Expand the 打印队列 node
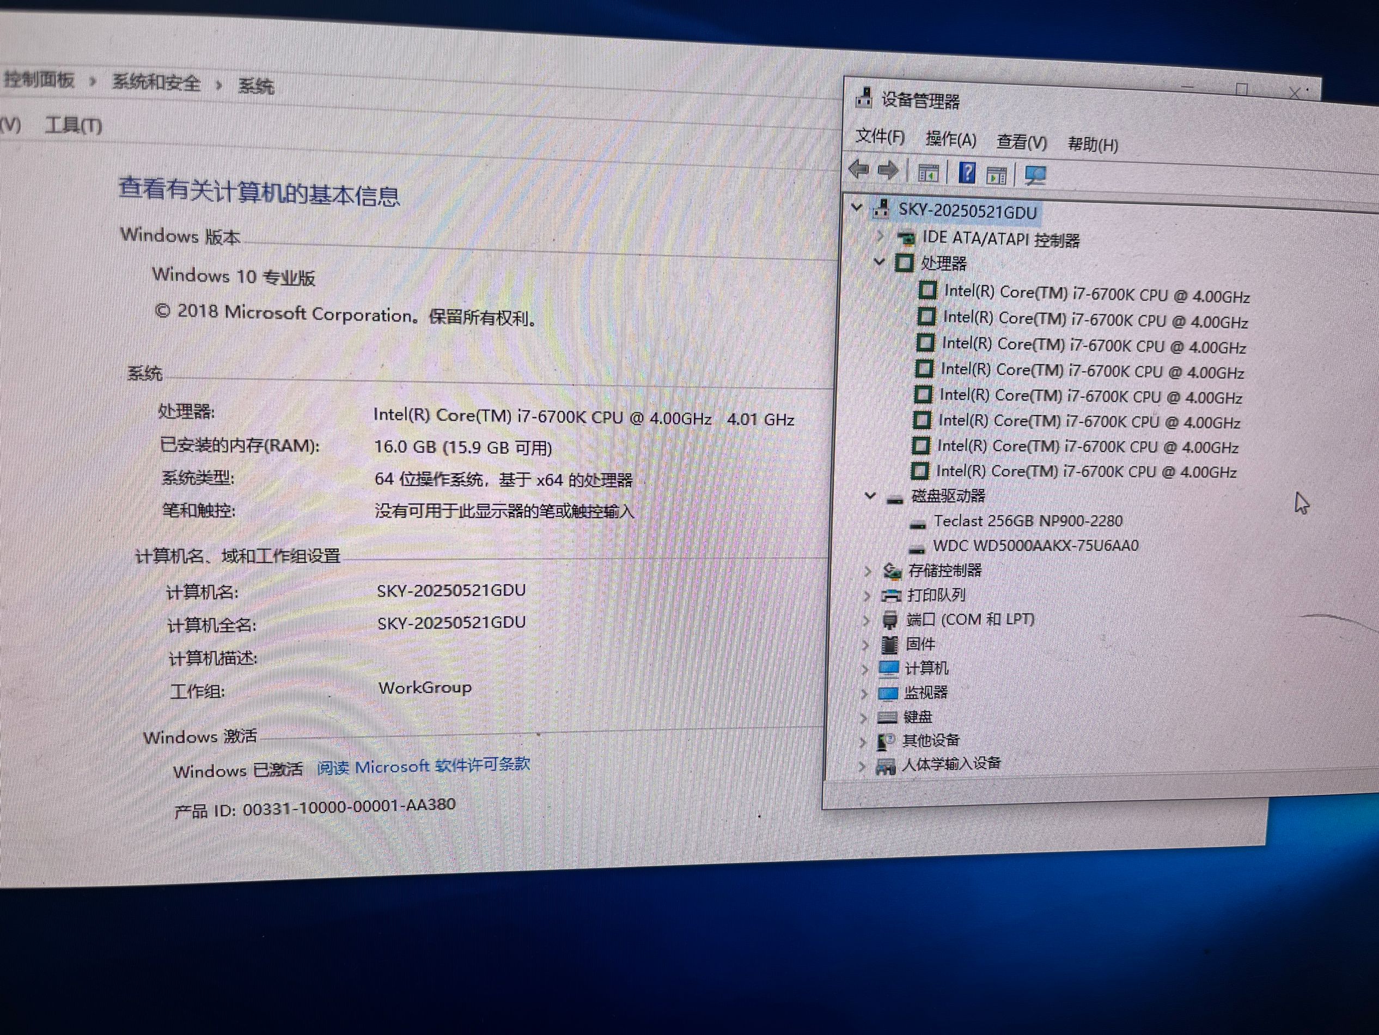The width and height of the screenshot is (1379, 1035). (x=867, y=595)
